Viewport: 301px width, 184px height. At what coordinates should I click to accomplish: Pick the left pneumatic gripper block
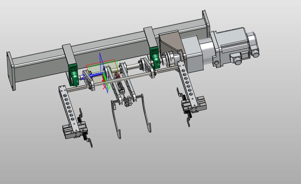click(75, 130)
